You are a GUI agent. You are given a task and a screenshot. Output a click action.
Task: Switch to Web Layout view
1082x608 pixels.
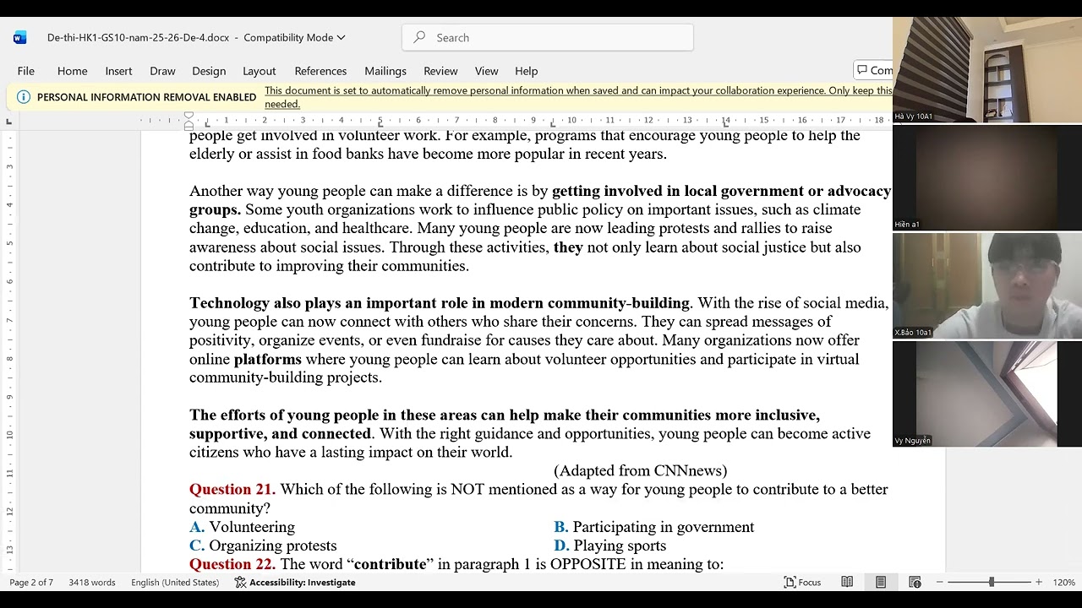pos(915,583)
